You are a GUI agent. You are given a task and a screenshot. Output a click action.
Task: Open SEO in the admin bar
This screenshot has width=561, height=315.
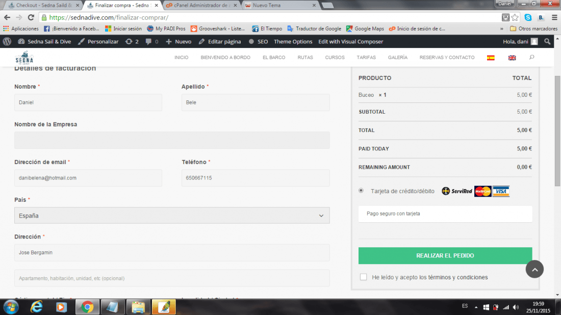click(x=259, y=41)
